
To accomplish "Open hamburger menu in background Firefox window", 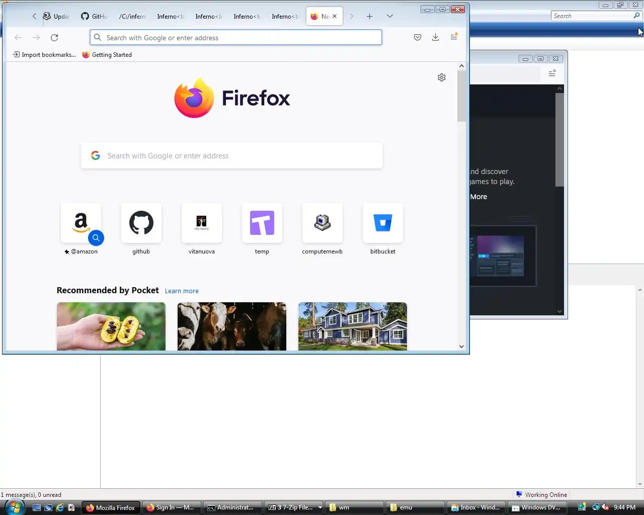I will 552,73.
